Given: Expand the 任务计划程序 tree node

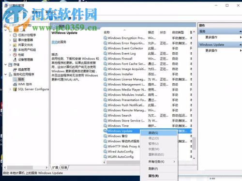Looking at the screenshot, I should [x=10, y=35].
